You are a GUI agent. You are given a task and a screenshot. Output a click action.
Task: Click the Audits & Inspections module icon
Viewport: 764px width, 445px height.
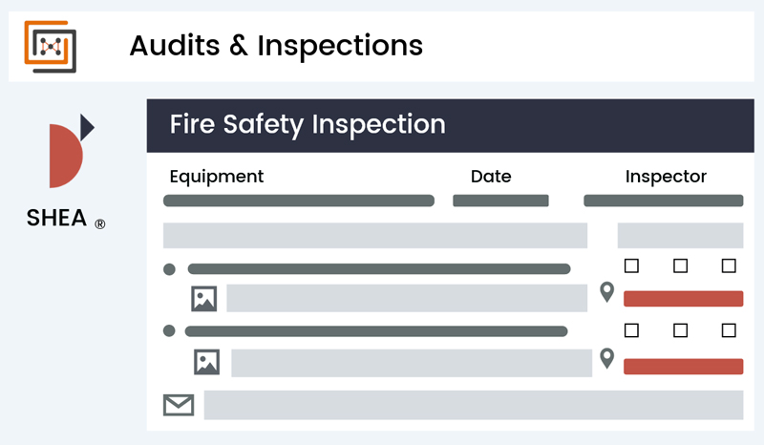click(x=51, y=47)
